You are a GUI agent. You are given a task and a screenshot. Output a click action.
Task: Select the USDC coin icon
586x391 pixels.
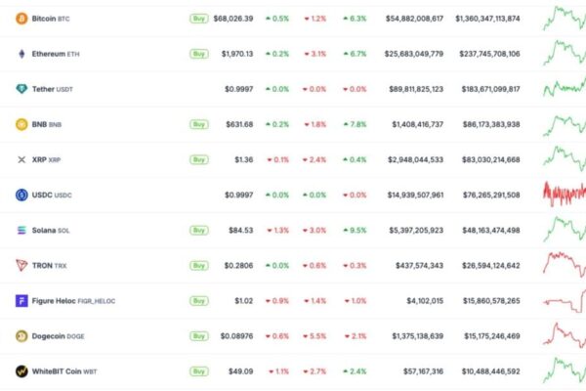tap(21, 195)
